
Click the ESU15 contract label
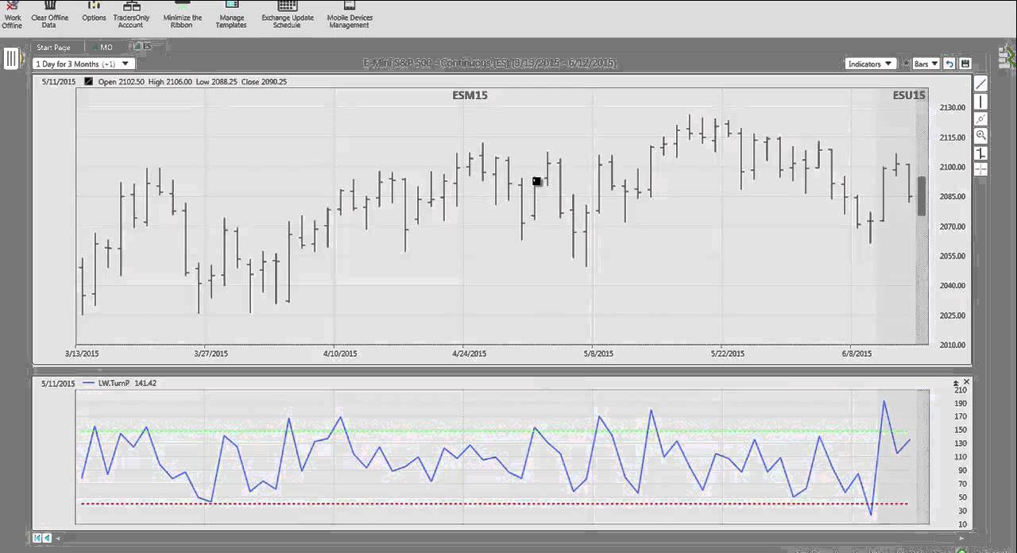click(909, 95)
